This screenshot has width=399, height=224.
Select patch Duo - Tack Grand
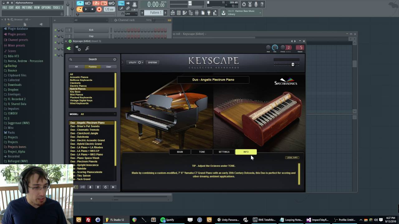click(x=80, y=179)
